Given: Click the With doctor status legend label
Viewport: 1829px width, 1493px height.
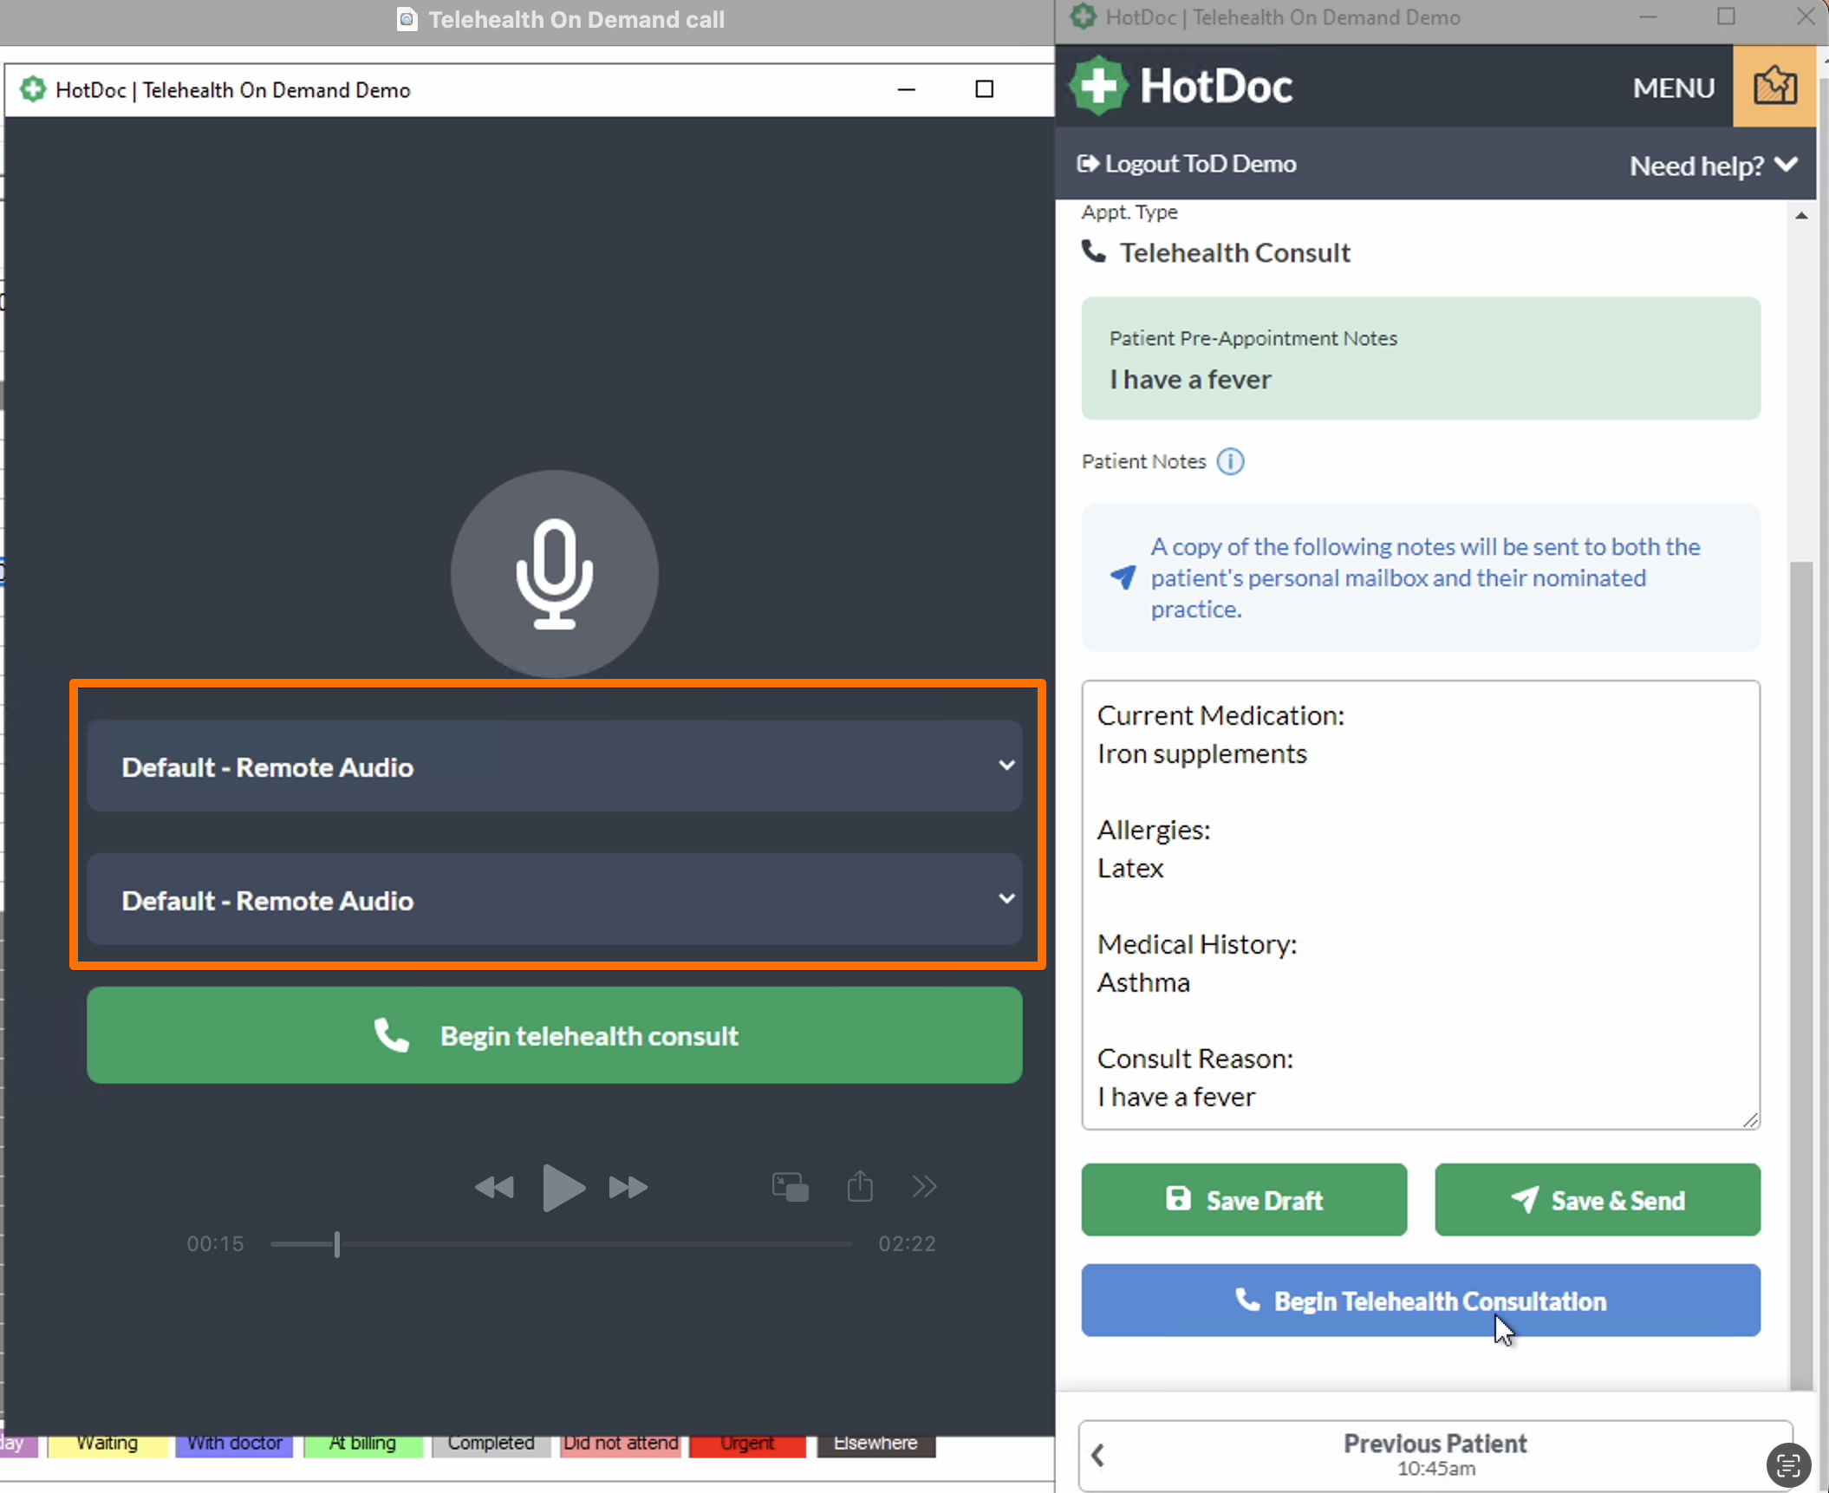Looking at the screenshot, I should click(235, 1444).
